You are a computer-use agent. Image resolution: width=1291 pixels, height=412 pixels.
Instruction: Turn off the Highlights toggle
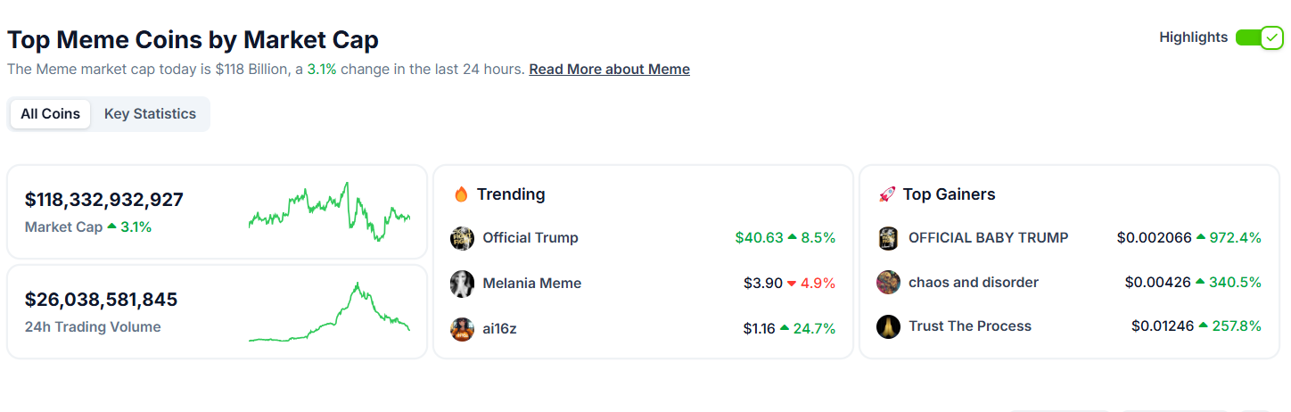[x=1259, y=37]
